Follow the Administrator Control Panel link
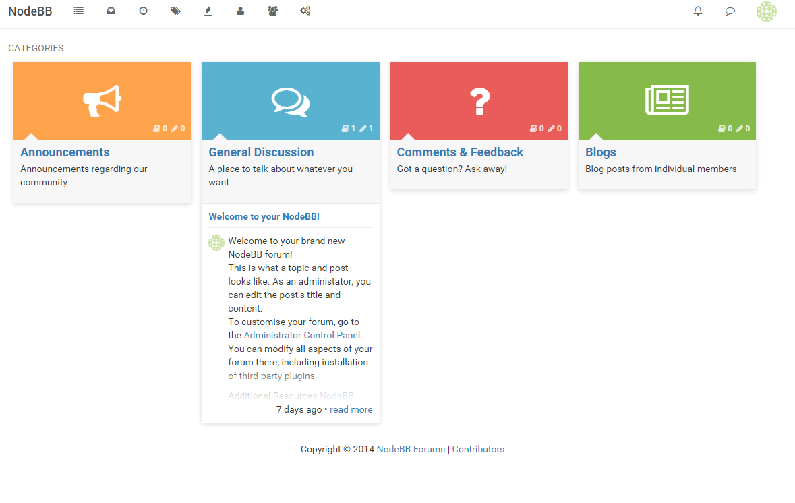This screenshot has height=503, width=795. pyautogui.click(x=302, y=335)
